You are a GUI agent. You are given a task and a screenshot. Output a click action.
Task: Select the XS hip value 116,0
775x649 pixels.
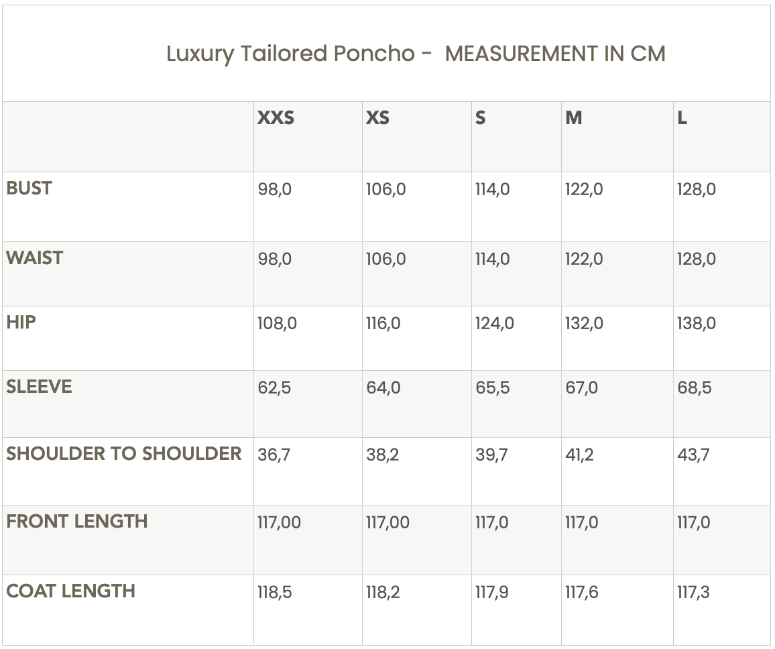pyautogui.click(x=383, y=324)
